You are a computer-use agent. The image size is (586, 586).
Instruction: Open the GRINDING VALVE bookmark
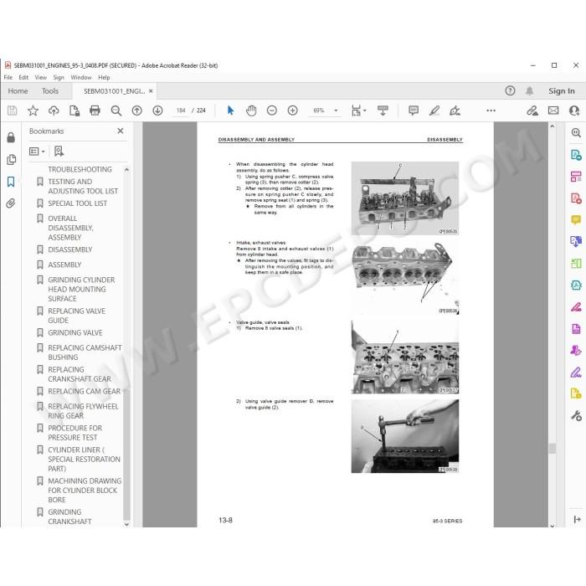75,332
